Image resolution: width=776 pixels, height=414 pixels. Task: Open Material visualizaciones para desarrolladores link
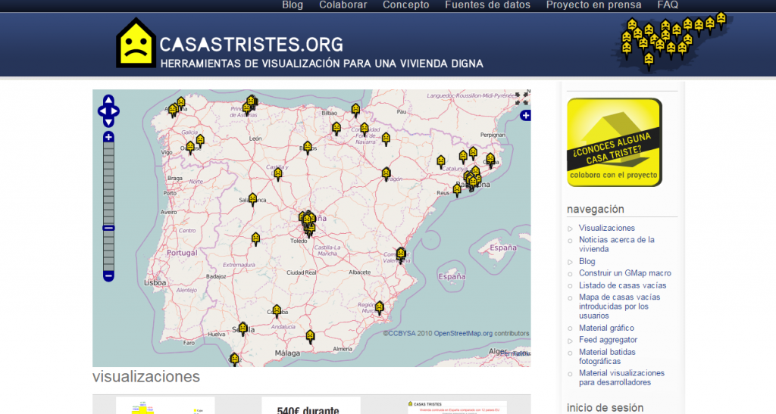point(621,378)
